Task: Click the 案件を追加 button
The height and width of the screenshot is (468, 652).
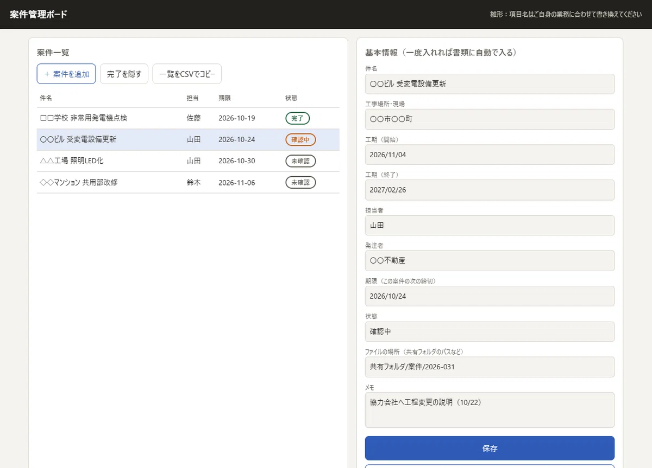Action: point(66,74)
